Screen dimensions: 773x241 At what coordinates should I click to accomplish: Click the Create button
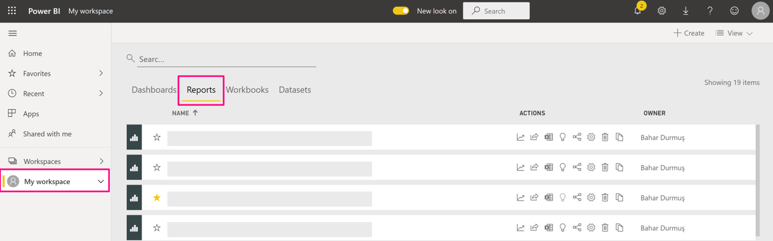pos(689,33)
